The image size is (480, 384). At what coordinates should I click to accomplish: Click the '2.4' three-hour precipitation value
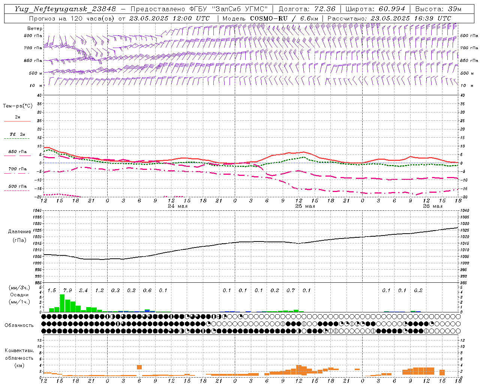(83, 291)
